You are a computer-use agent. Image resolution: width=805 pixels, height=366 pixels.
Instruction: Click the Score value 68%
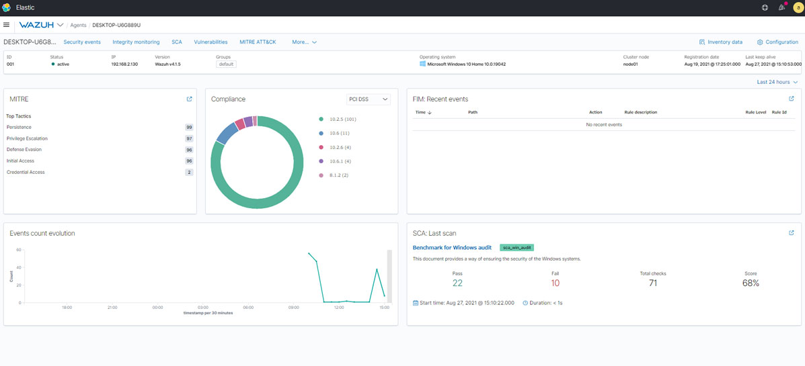(751, 283)
